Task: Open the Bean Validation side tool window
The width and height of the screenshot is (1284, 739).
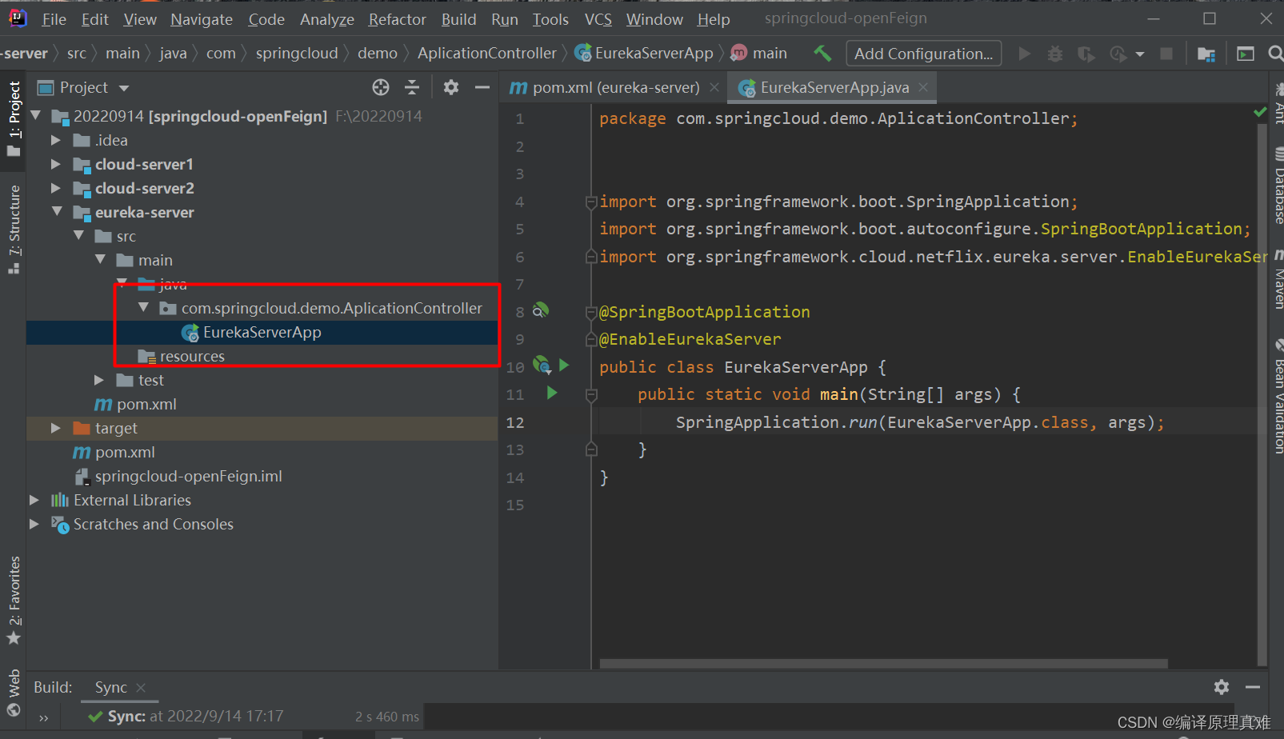Action: tap(1278, 397)
